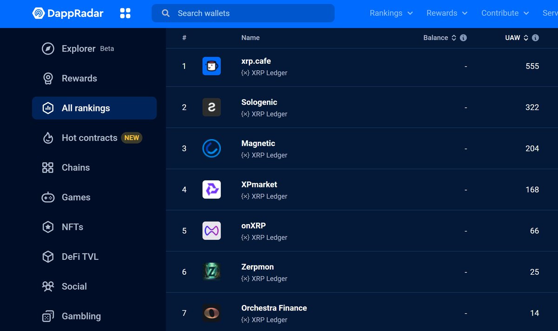
Task: Open Social in the sidebar
Action: [94, 286]
